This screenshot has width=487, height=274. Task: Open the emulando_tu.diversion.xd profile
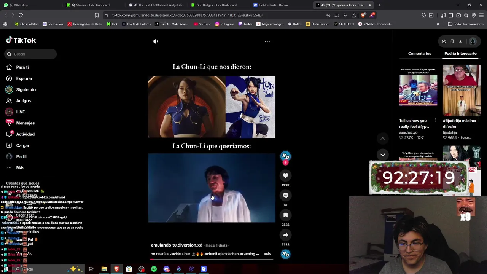tap(177, 245)
